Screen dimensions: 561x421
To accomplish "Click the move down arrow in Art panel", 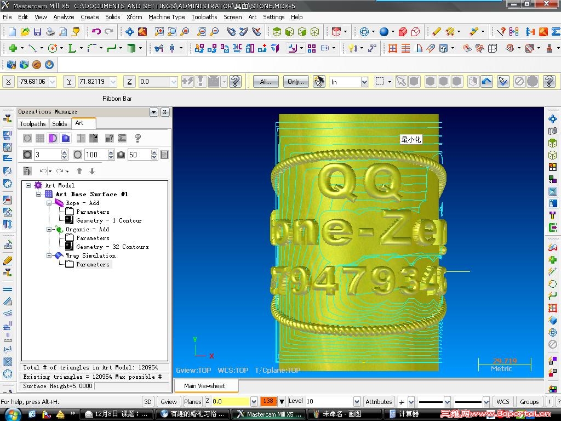I will (x=92, y=171).
